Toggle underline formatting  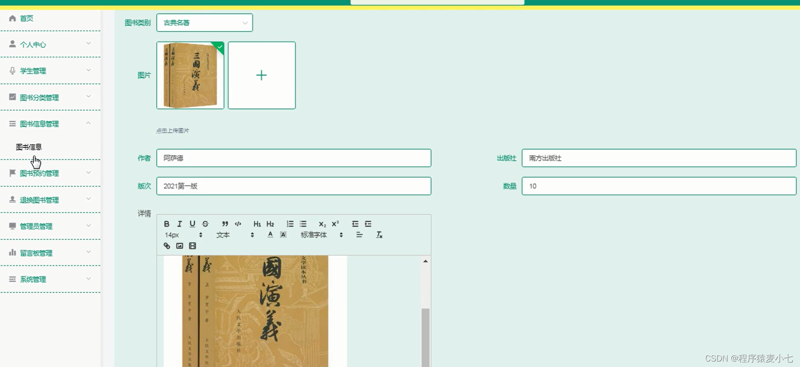(192, 224)
